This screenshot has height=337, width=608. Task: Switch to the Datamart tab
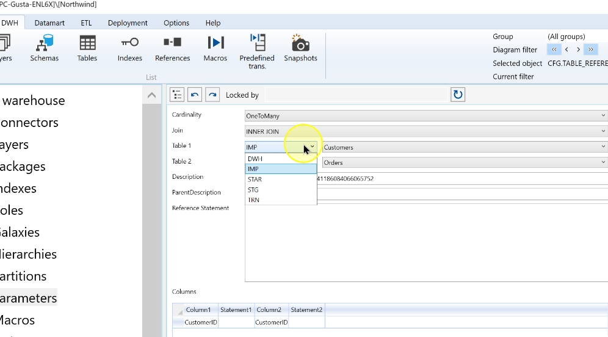tap(49, 23)
